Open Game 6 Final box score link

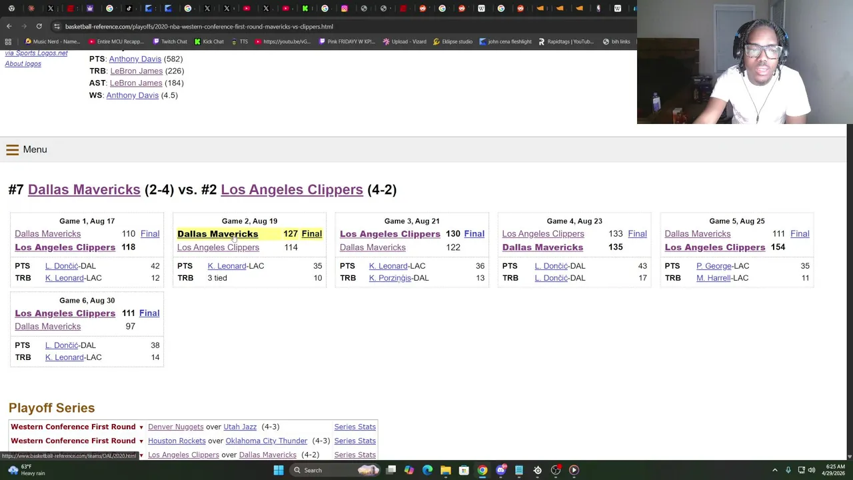149,313
